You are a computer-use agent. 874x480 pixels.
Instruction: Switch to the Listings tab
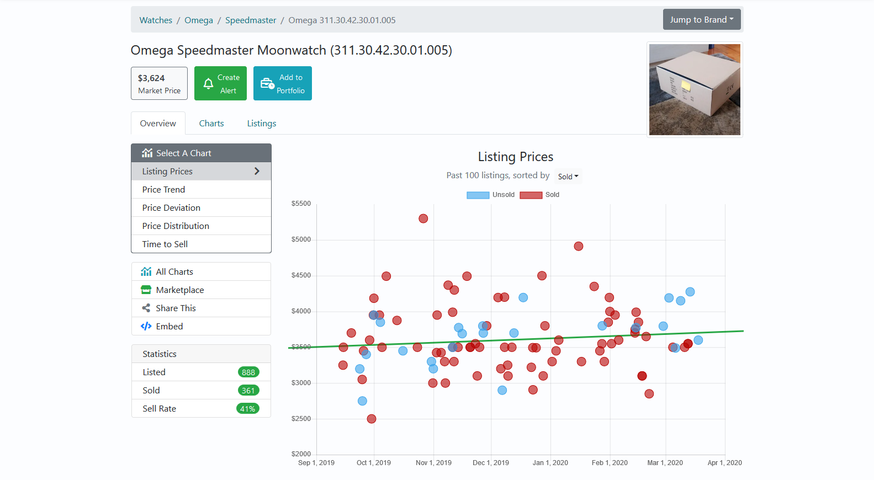pos(262,123)
